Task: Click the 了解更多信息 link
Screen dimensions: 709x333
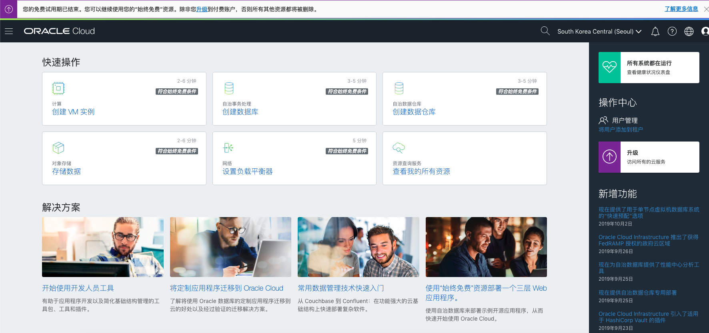Action: [x=681, y=9]
